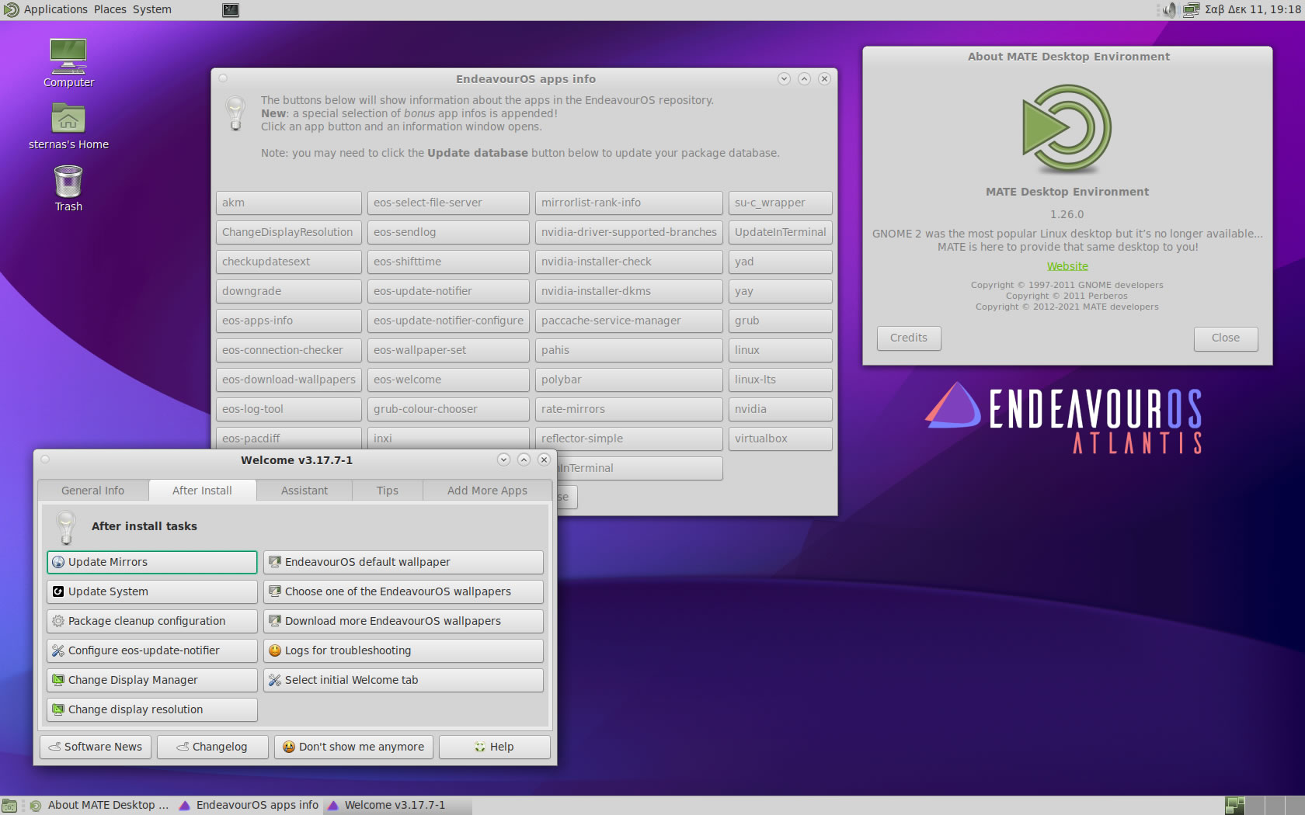
Task: Click the Update Mirrors button
Action: coord(151,562)
